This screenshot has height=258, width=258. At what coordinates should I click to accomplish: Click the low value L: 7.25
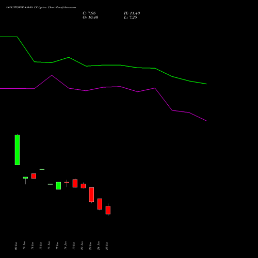tap(131, 18)
